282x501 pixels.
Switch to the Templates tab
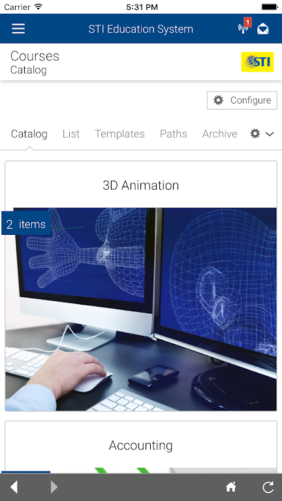[x=120, y=134]
